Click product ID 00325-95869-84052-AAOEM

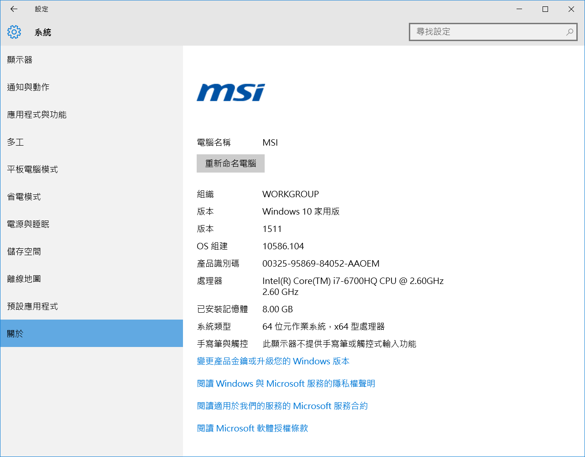click(321, 263)
